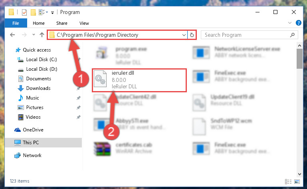
Task: Click inside the Search Program field
Action: pyautogui.click(x=246, y=35)
